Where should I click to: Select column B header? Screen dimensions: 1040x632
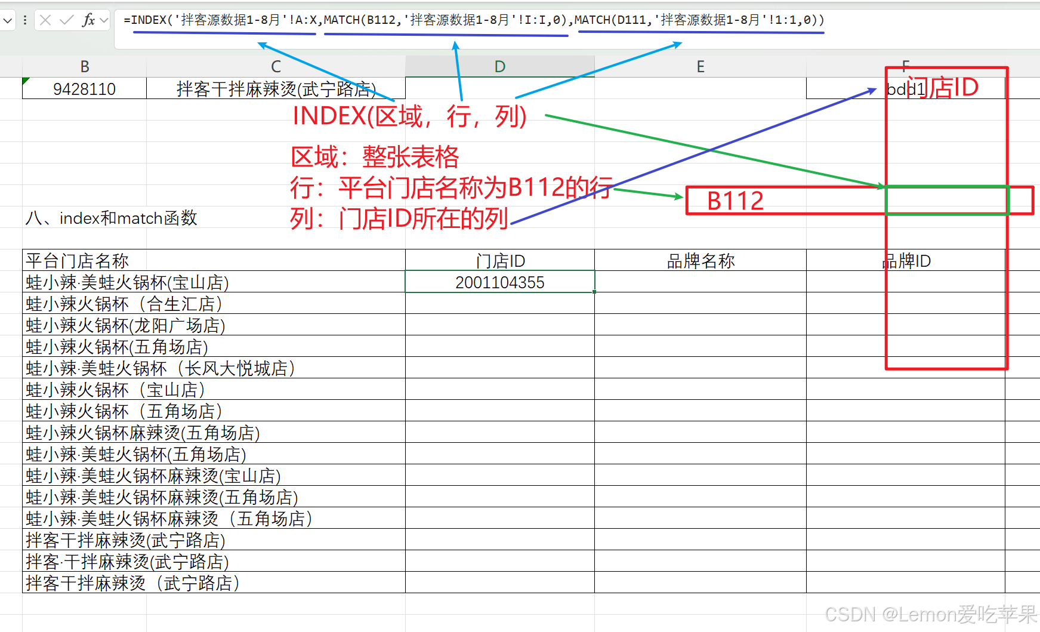(85, 66)
